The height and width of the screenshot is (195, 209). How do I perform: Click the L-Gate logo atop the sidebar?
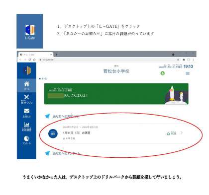[27, 70]
